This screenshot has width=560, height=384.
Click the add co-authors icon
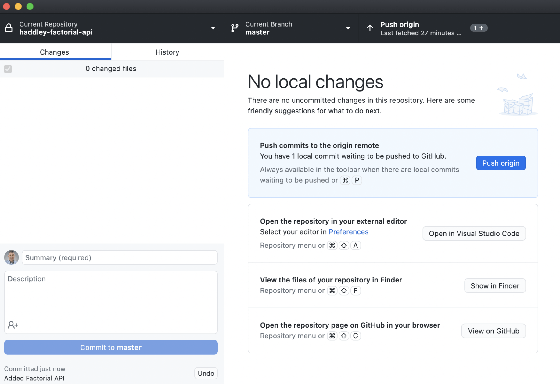(13, 325)
